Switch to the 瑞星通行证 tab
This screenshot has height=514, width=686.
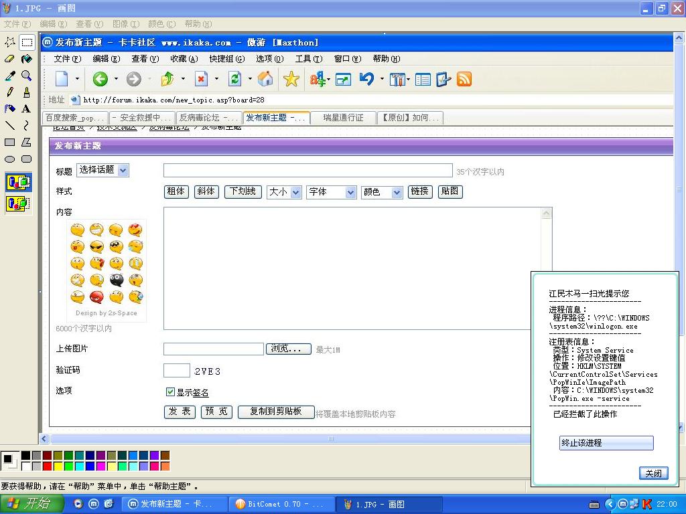tap(344, 118)
